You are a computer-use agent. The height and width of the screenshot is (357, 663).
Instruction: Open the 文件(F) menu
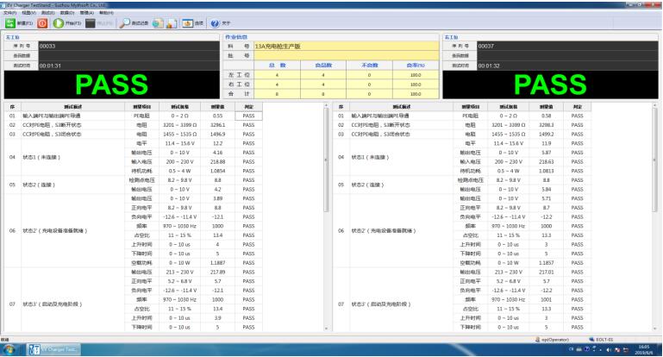tap(9, 12)
